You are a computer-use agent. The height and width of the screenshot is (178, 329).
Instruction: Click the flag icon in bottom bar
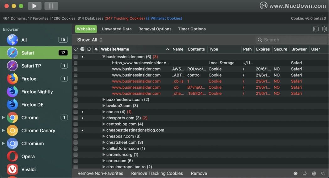tap(305, 173)
